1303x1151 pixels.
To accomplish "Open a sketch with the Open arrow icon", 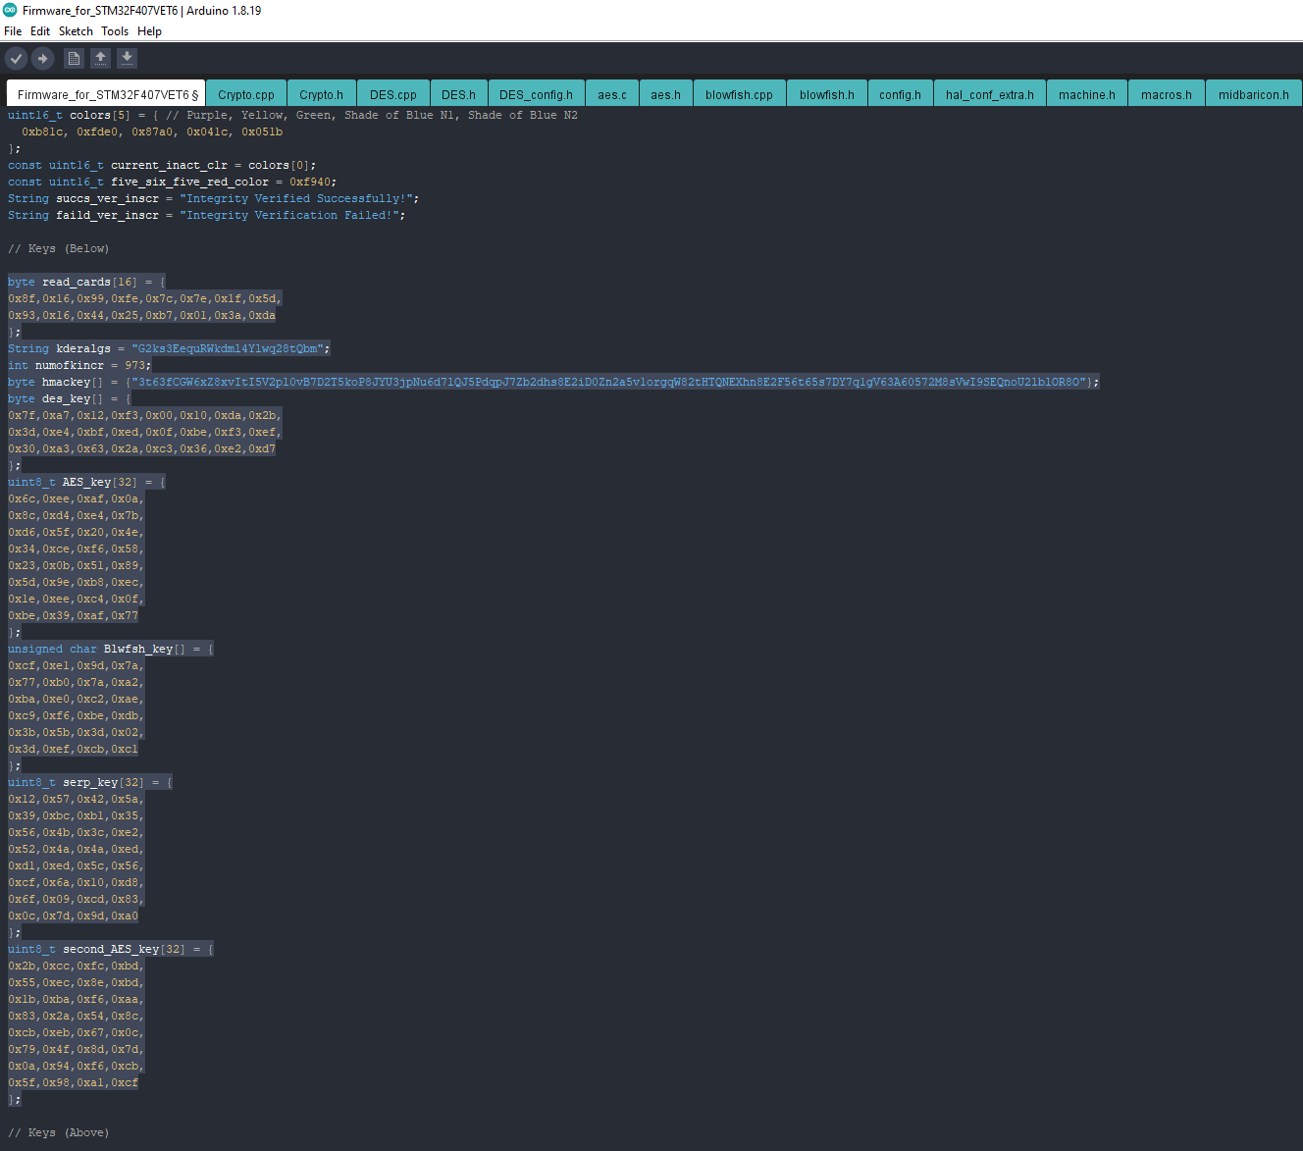I will click(x=100, y=59).
